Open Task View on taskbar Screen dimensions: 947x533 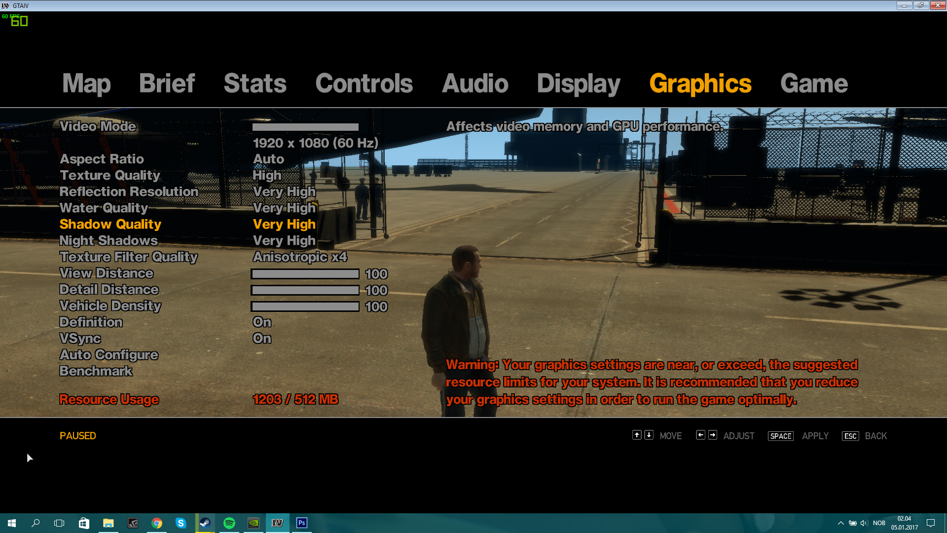tap(59, 523)
